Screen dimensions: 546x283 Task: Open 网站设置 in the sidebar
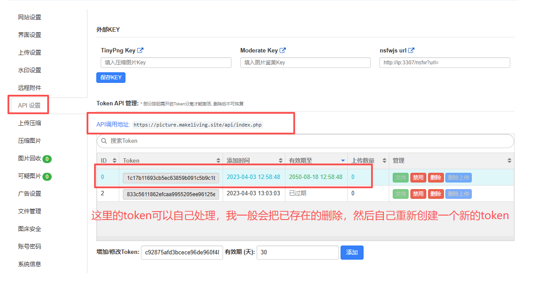(x=30, y=17)
